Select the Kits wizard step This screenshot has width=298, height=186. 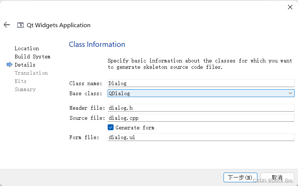[x=20, y=81]
